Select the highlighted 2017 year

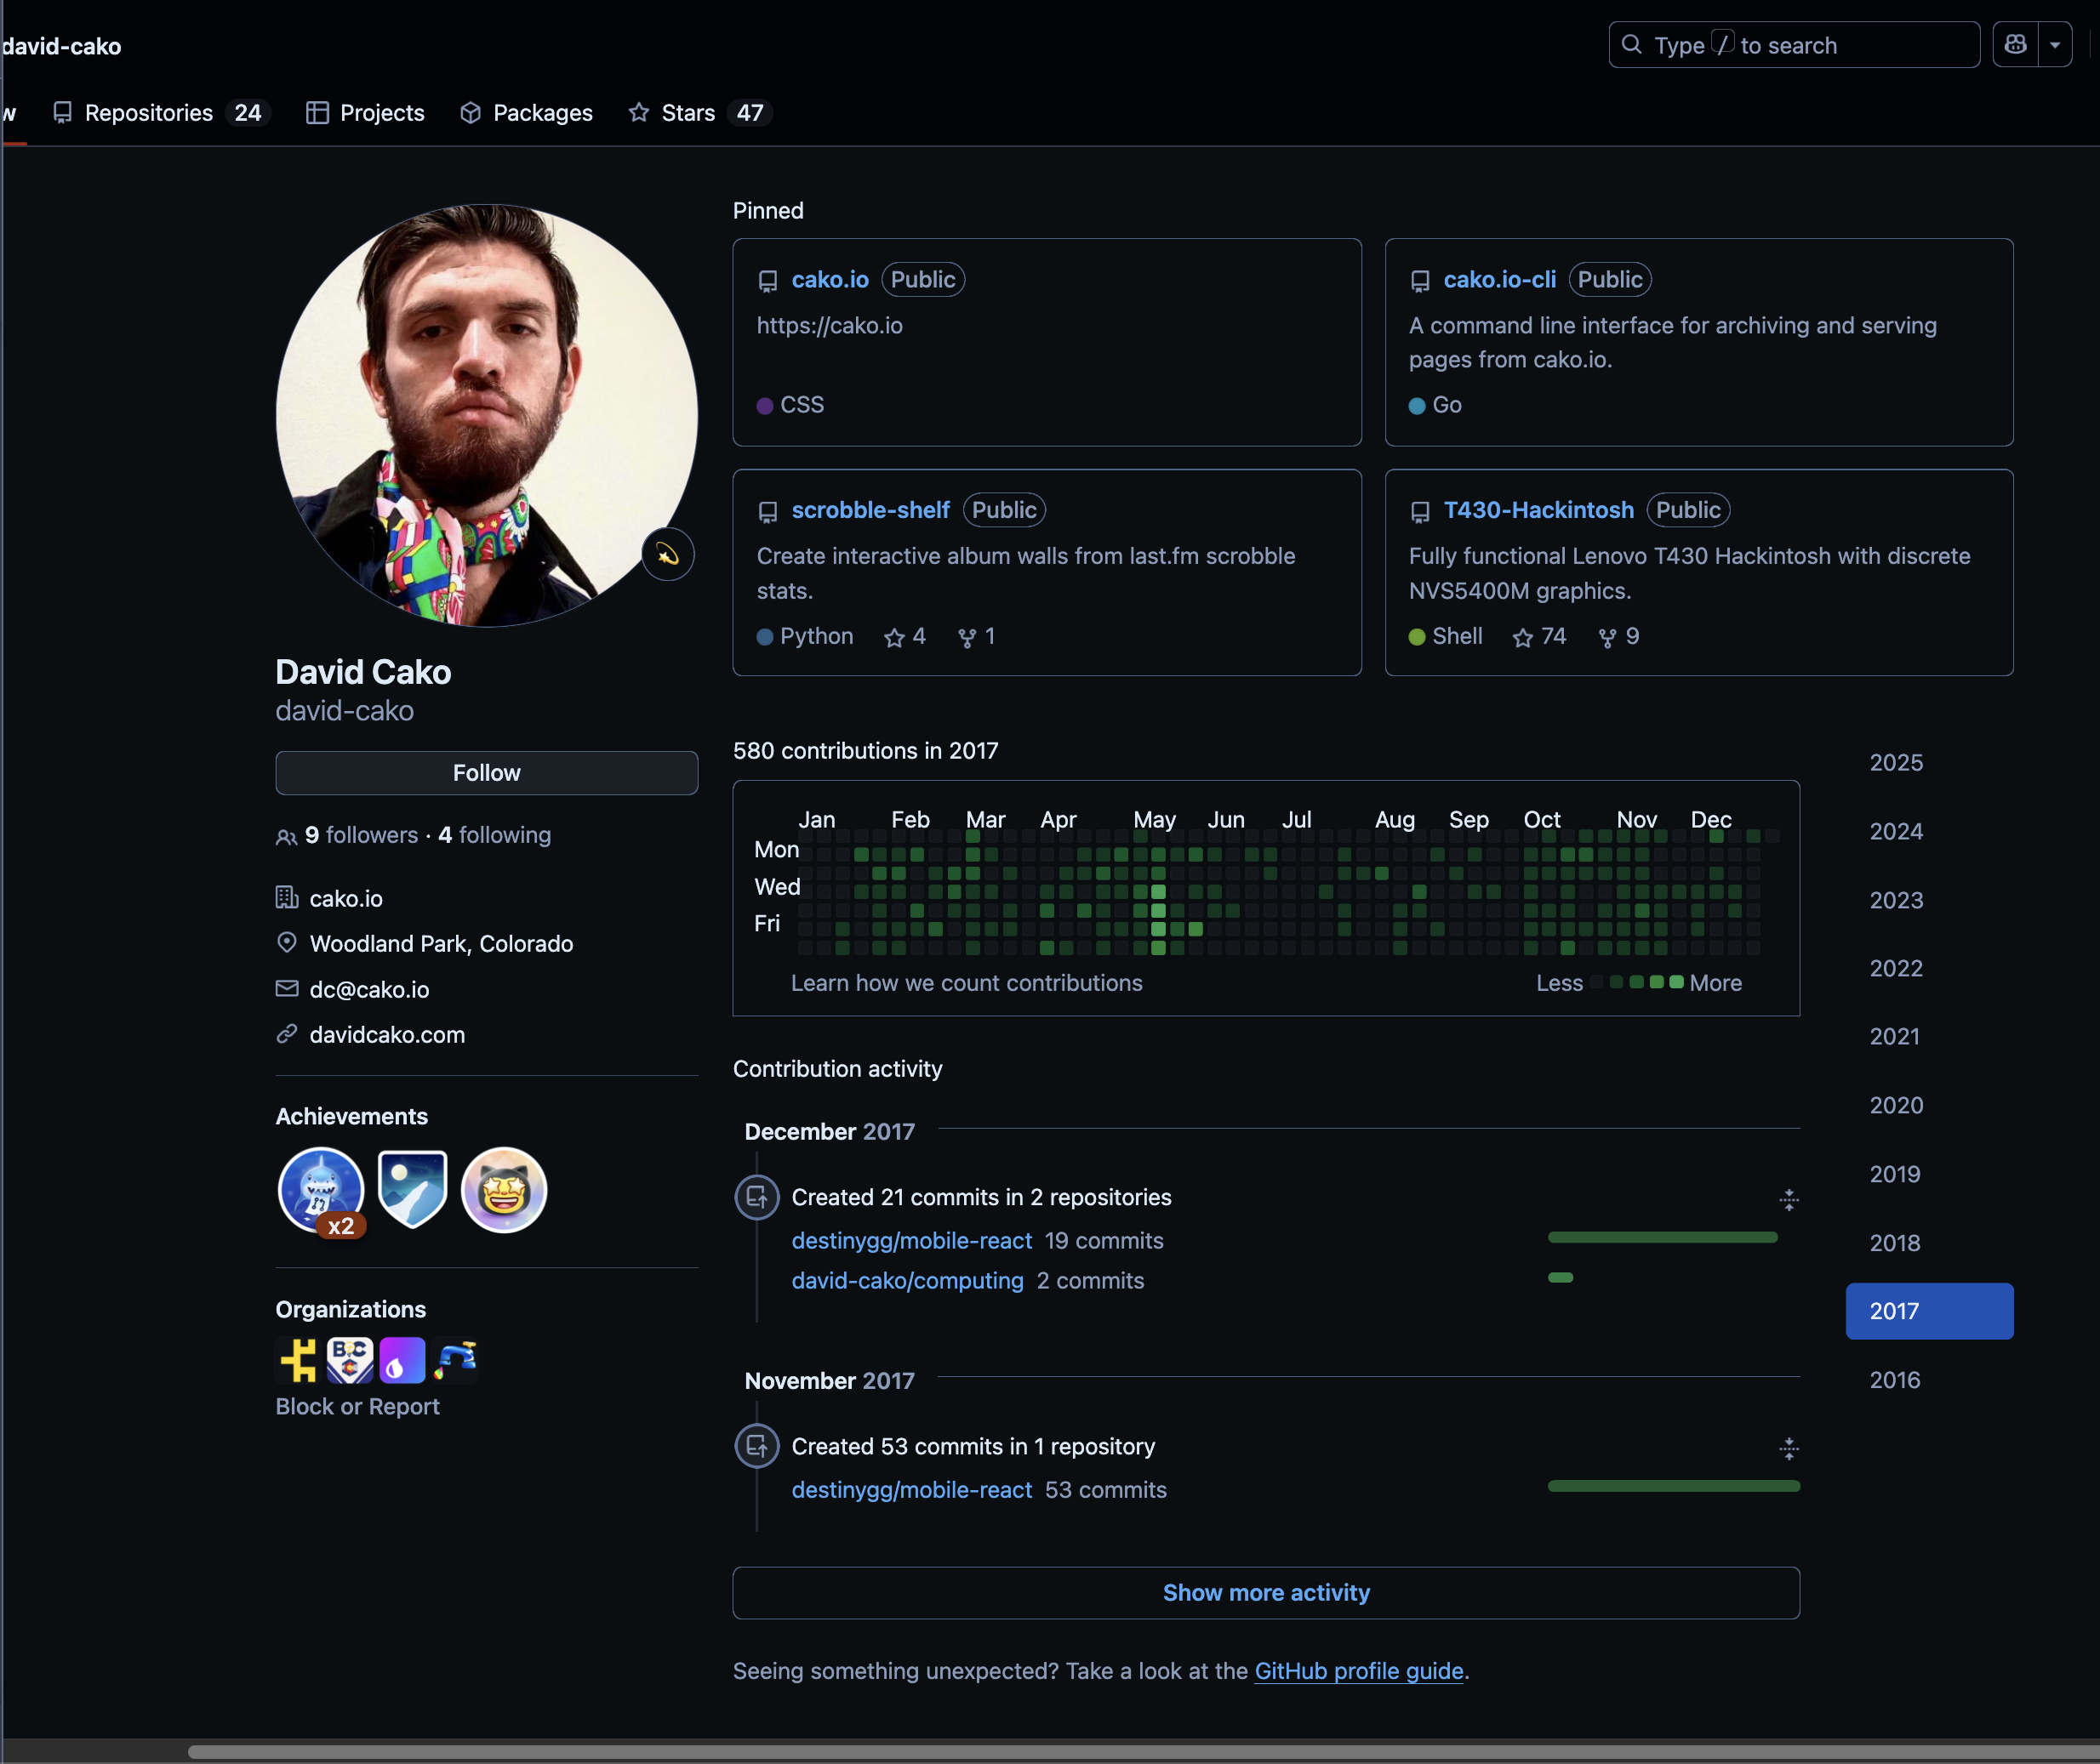1929,1311
